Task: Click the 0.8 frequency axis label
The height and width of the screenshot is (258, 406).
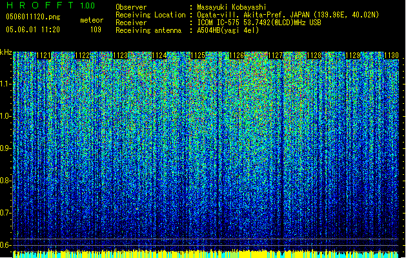Action: pyautogui.click(x=5, y=181)
